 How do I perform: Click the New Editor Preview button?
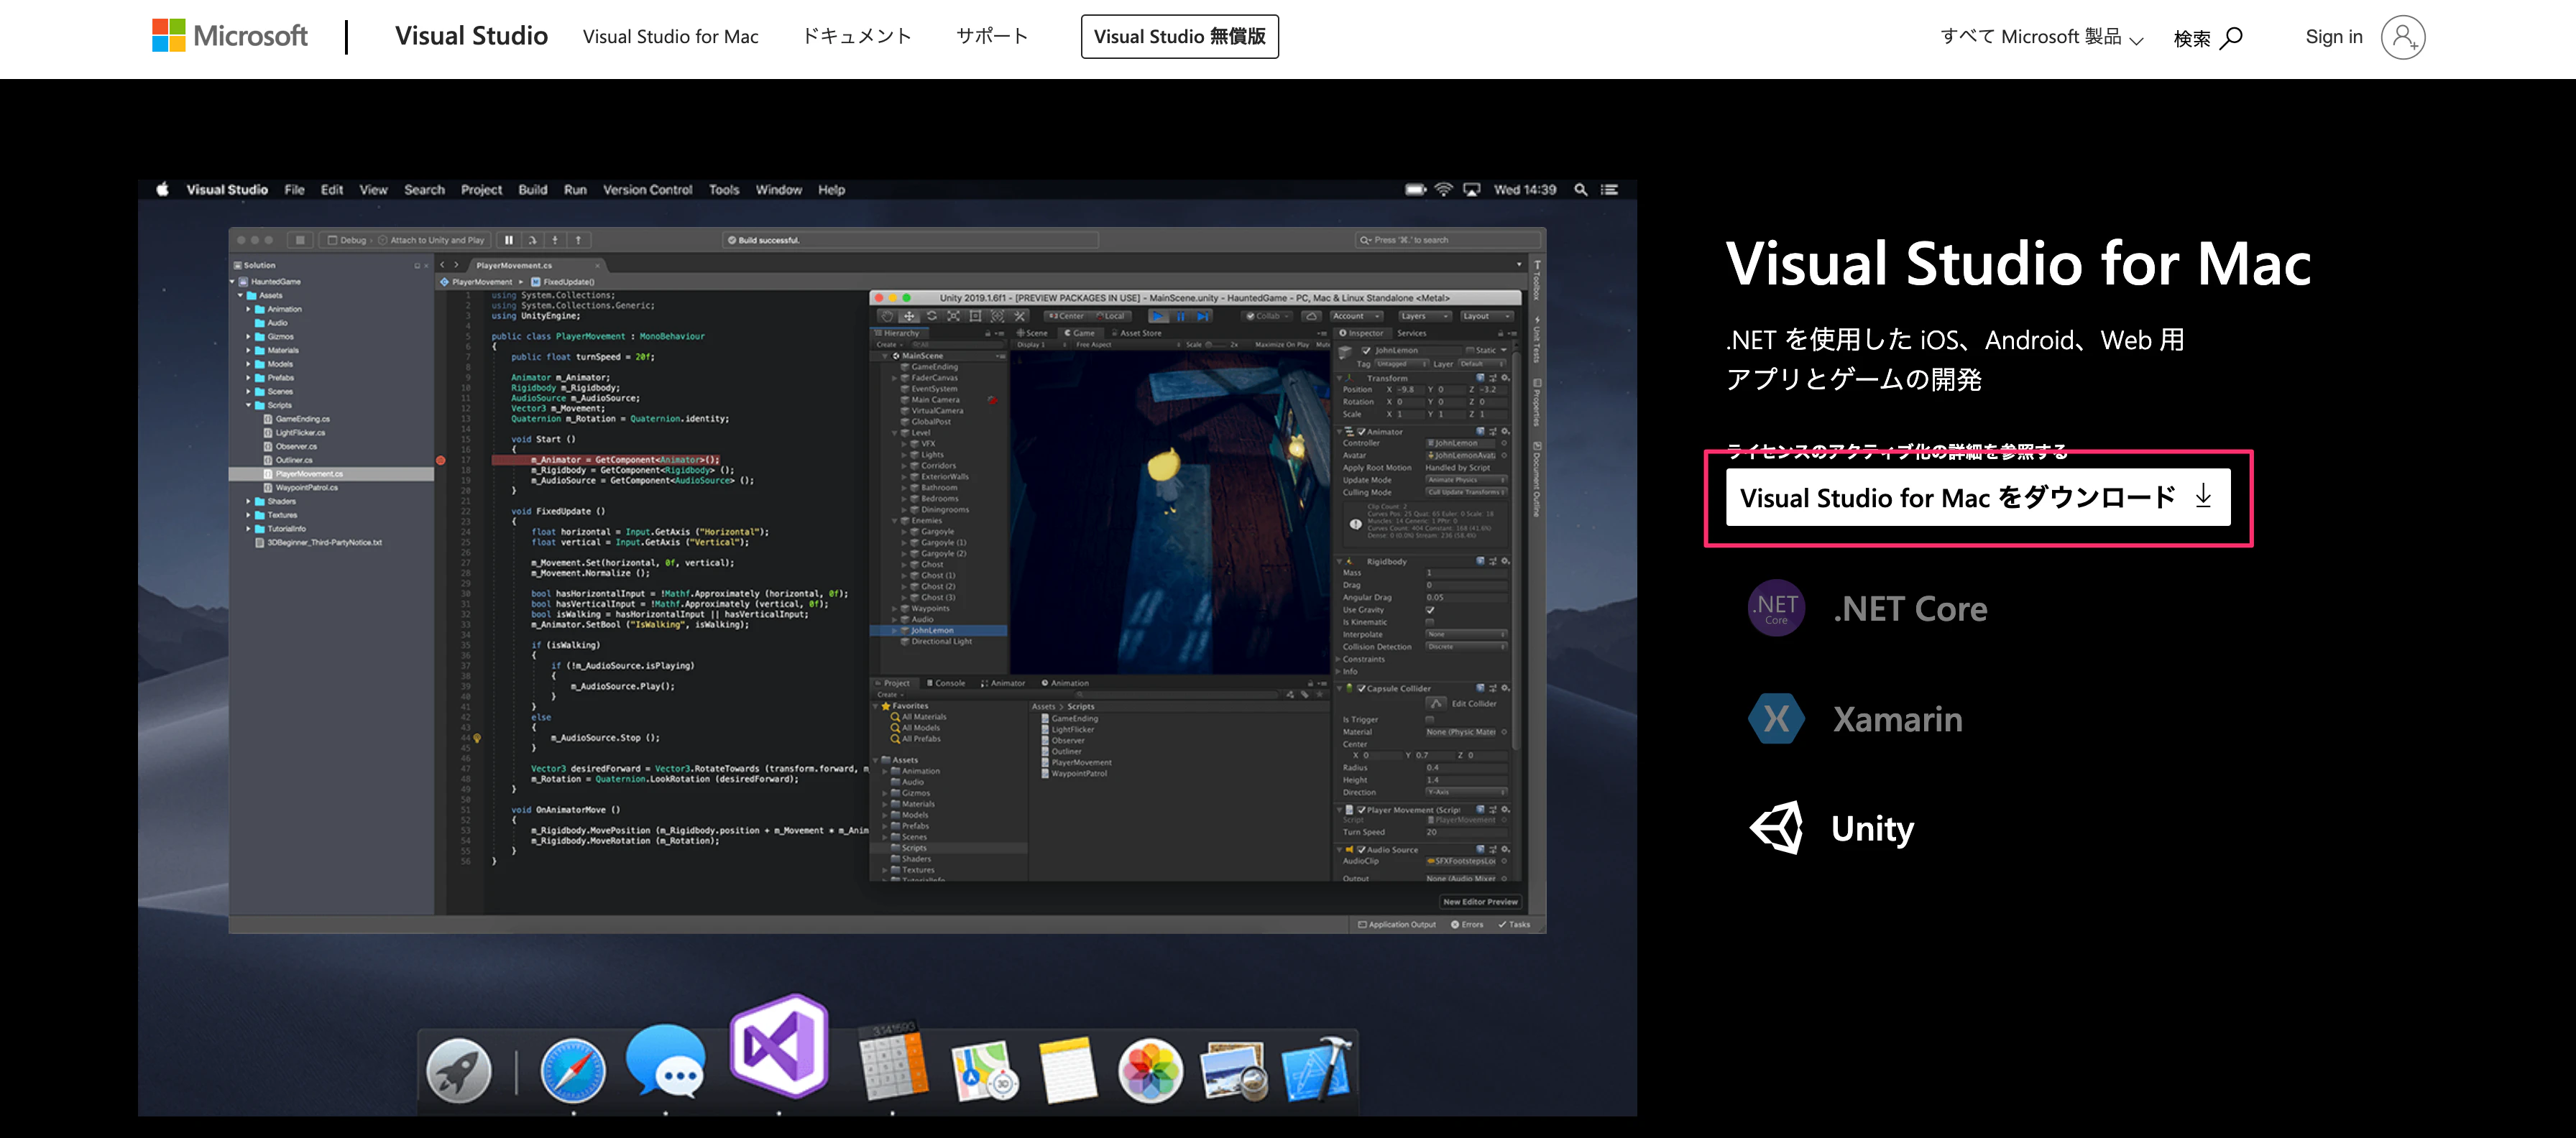pyautogui.click(x=1480, y=902)
